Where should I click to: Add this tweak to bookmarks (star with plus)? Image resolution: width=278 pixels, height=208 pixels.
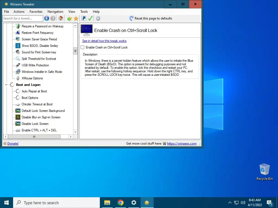pos(69,18)
